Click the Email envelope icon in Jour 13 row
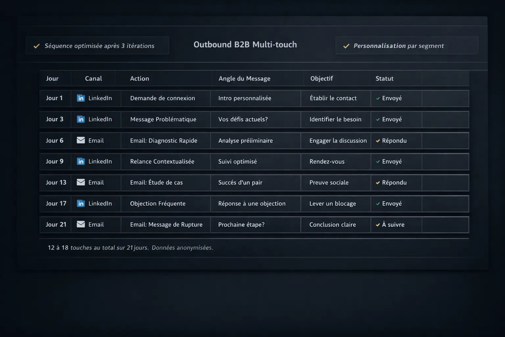This screenshot has width=505, height=337. click(x=81, y=182)
